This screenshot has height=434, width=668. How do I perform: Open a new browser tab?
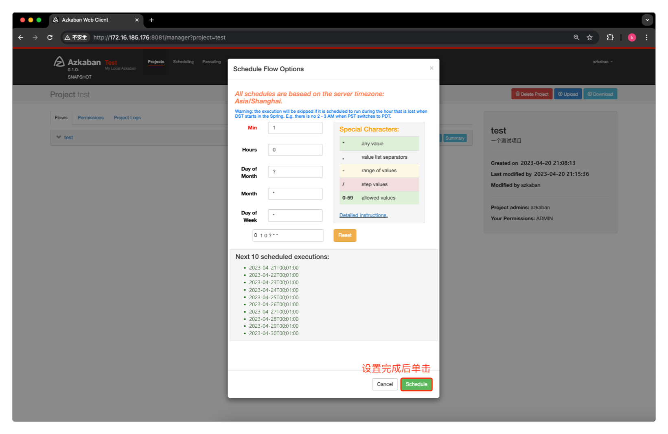tap(151, 20)
